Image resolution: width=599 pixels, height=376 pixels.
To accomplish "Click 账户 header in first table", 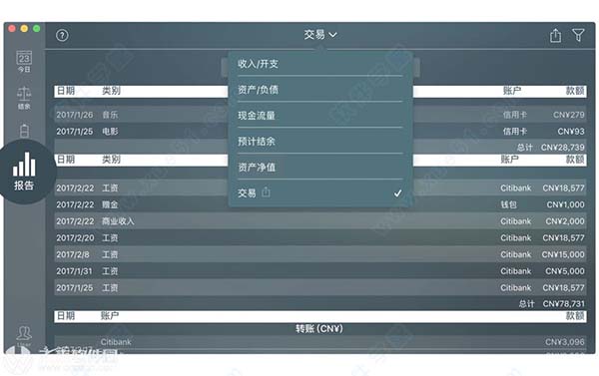I will (x=512, y=91).
